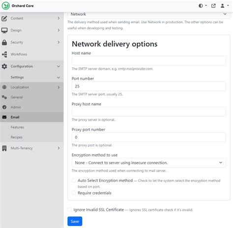Open the user account icon menu
The image size is (233, 228).
(224, 6)
